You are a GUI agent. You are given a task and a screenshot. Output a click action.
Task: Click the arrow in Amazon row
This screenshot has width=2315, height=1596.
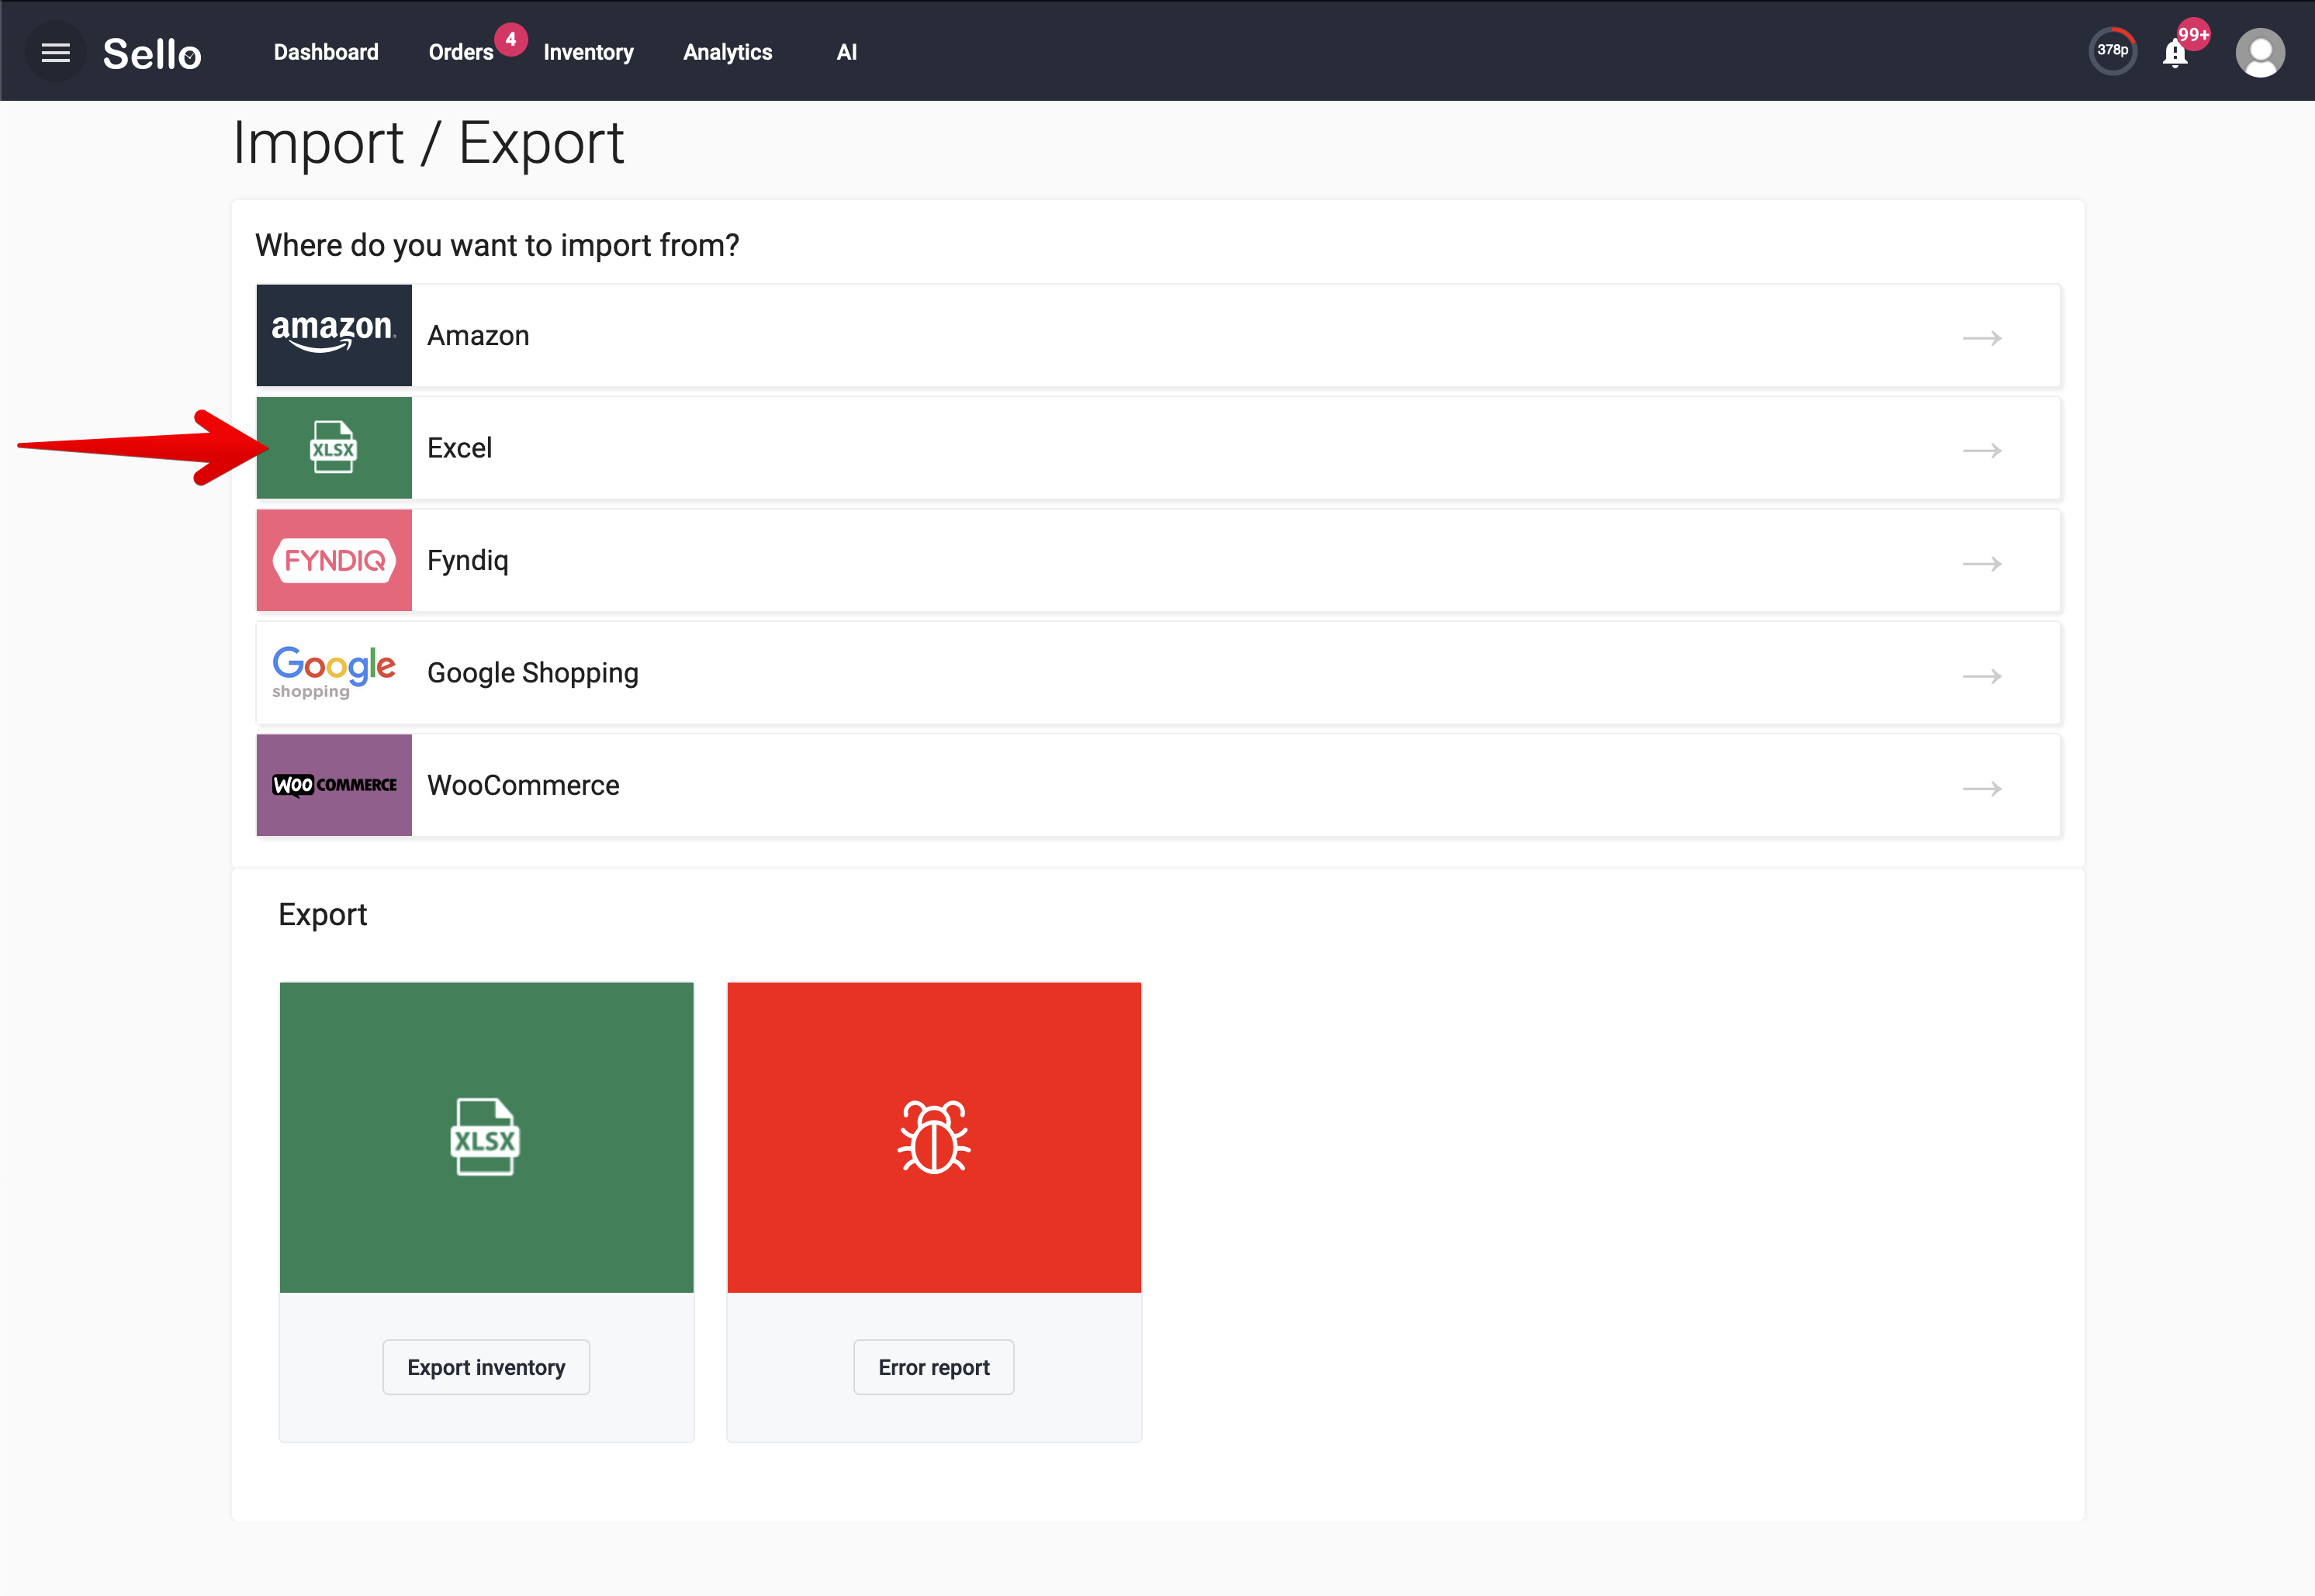coord(1981,338)
